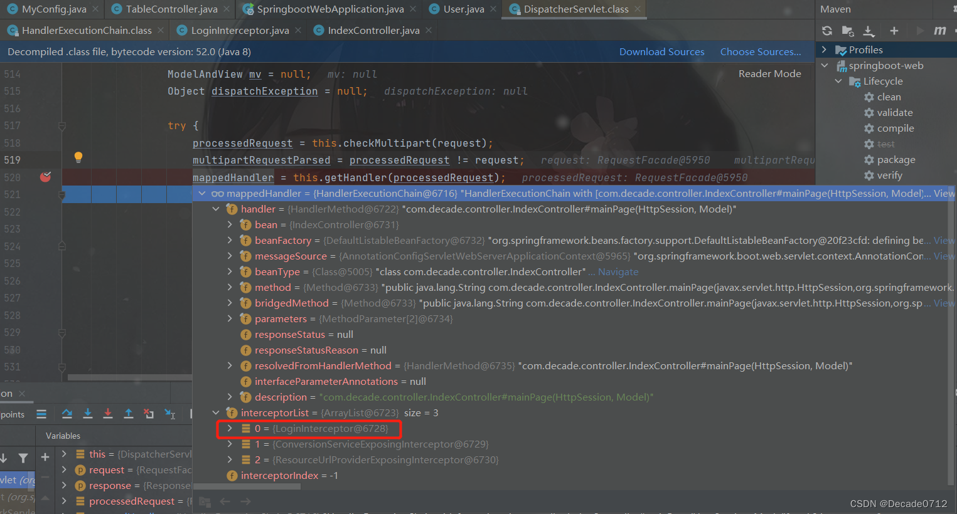Run the Maven compile lifecycle goal
This screenshot has height=514, width=957.
pyautogui.click(x=896, y=128)
